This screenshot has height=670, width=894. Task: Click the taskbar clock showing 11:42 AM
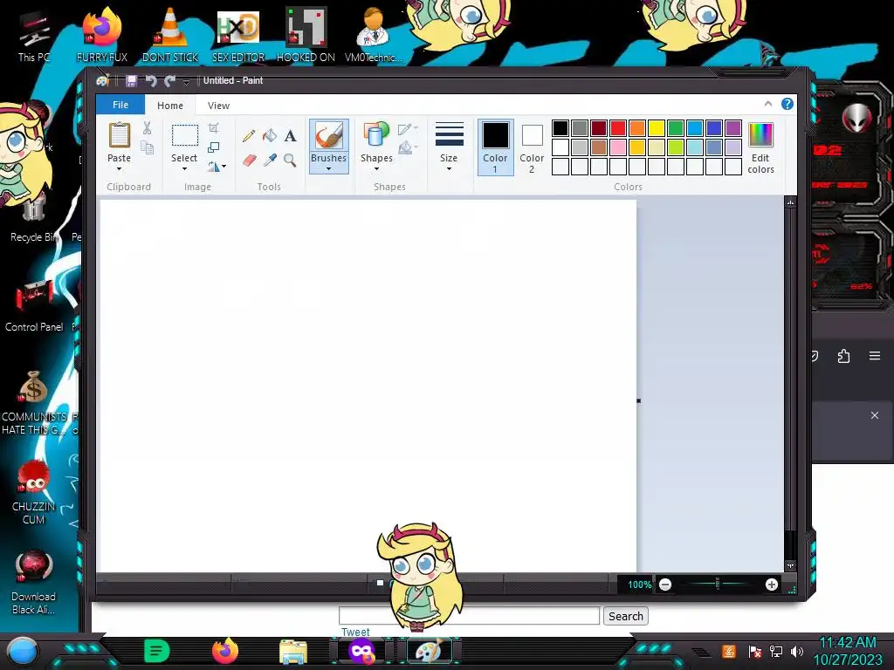(848, 643)
